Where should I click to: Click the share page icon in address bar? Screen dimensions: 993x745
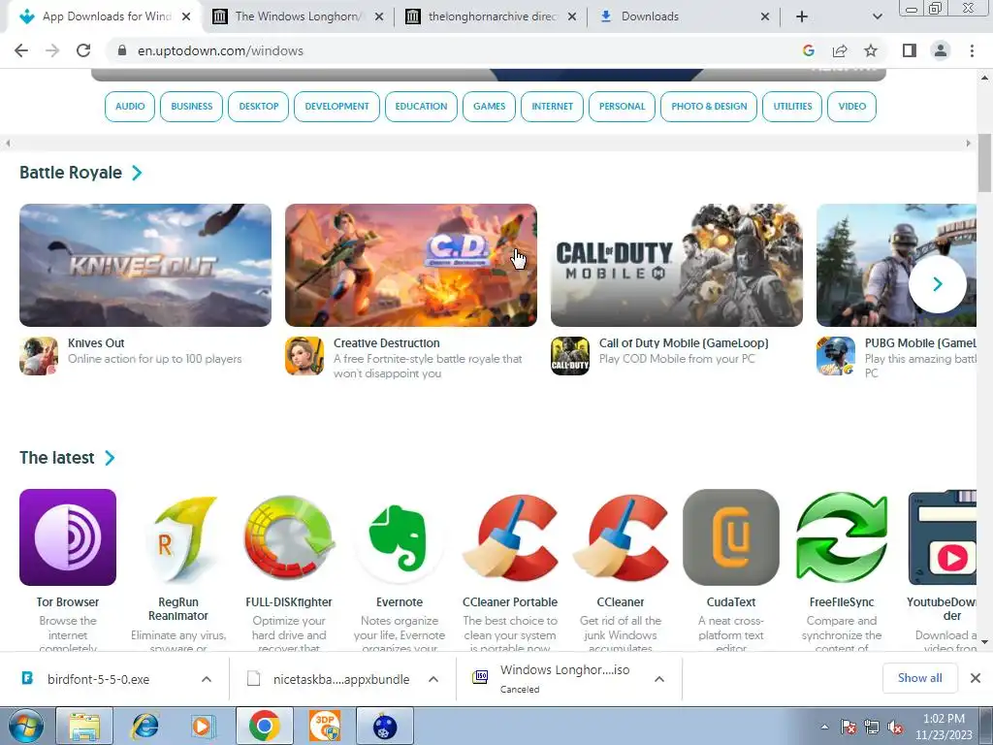coord(840,50)
